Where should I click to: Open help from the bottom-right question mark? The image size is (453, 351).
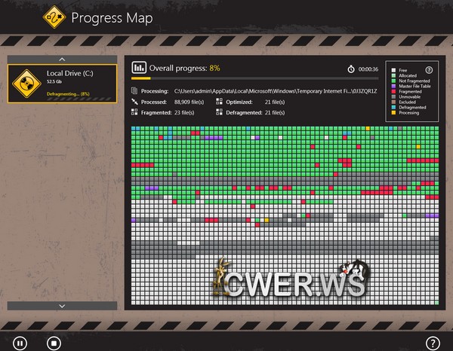(433, 343)
